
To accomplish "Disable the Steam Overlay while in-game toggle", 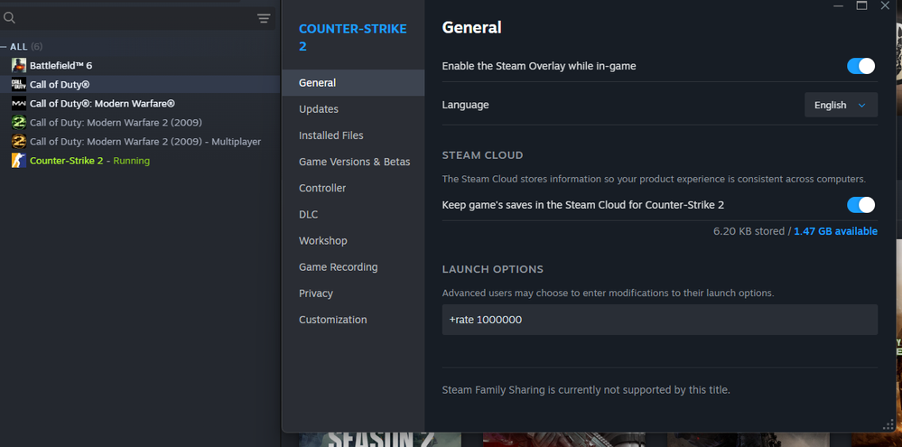I will (860, 66).
